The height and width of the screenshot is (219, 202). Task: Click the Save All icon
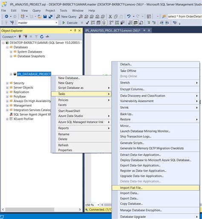click(x=50, y=17)
